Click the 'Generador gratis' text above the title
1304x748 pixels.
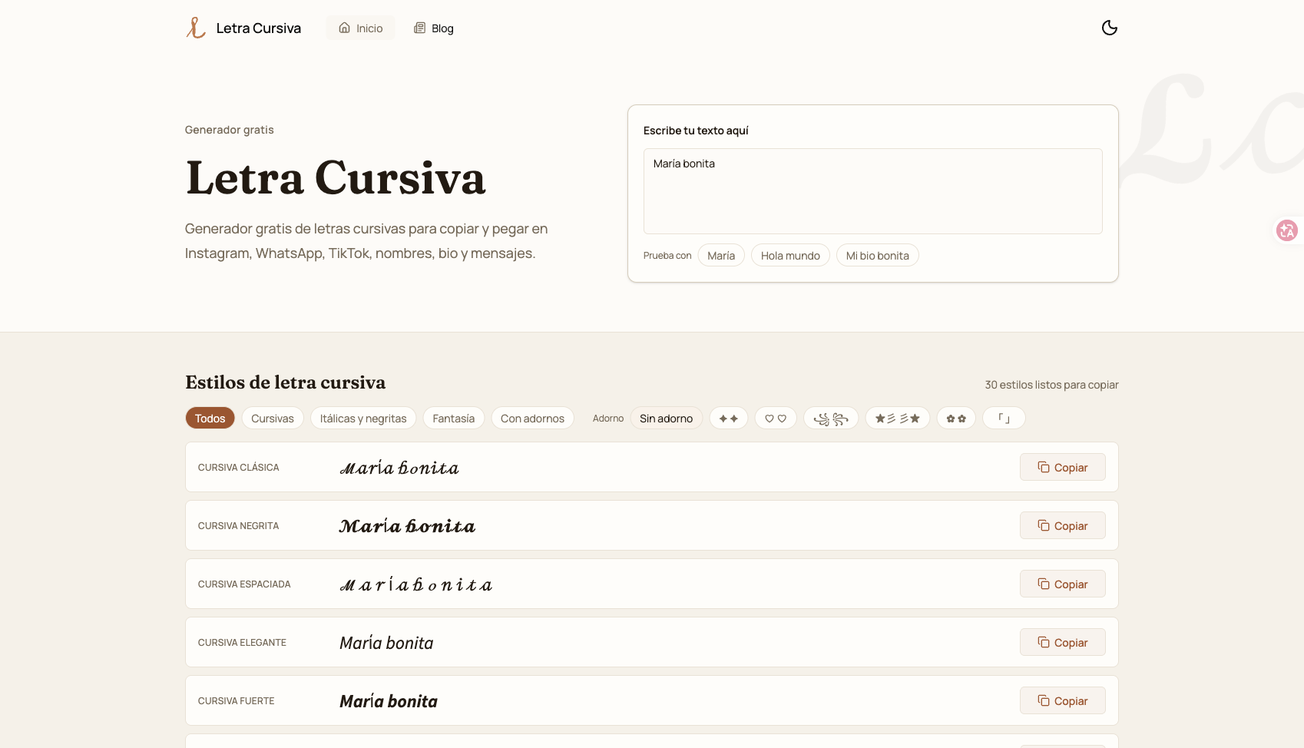click(230, 130)
